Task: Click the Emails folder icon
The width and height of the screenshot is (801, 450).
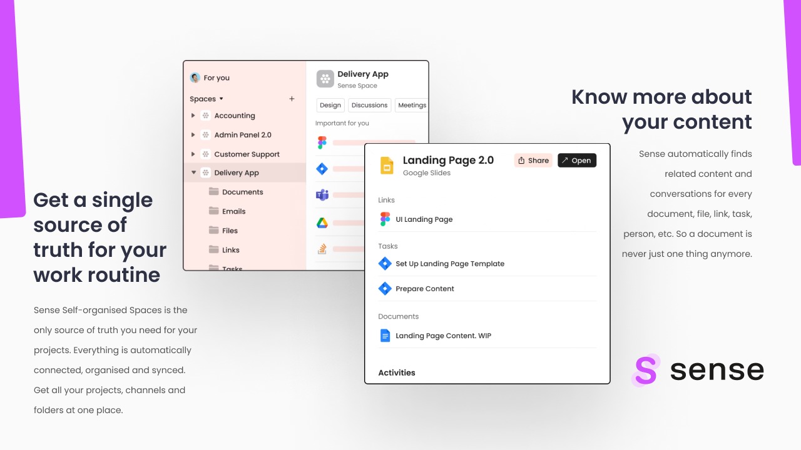Action: click(213, 211)
